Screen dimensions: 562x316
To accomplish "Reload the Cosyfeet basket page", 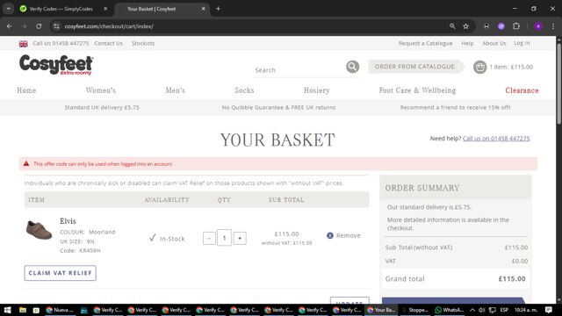I will click(39, 26).
